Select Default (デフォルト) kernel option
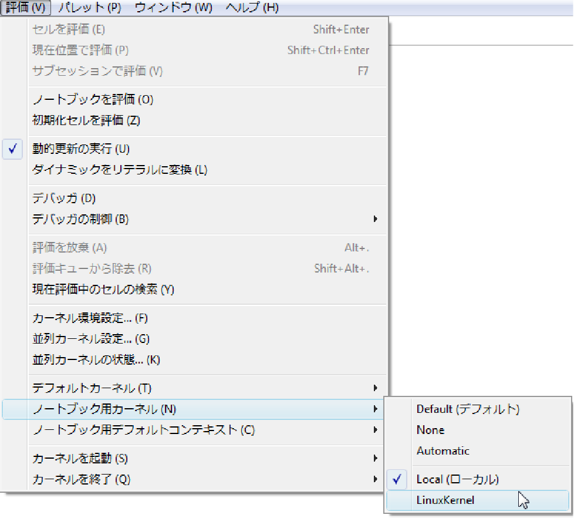 [x=478, y=409]
